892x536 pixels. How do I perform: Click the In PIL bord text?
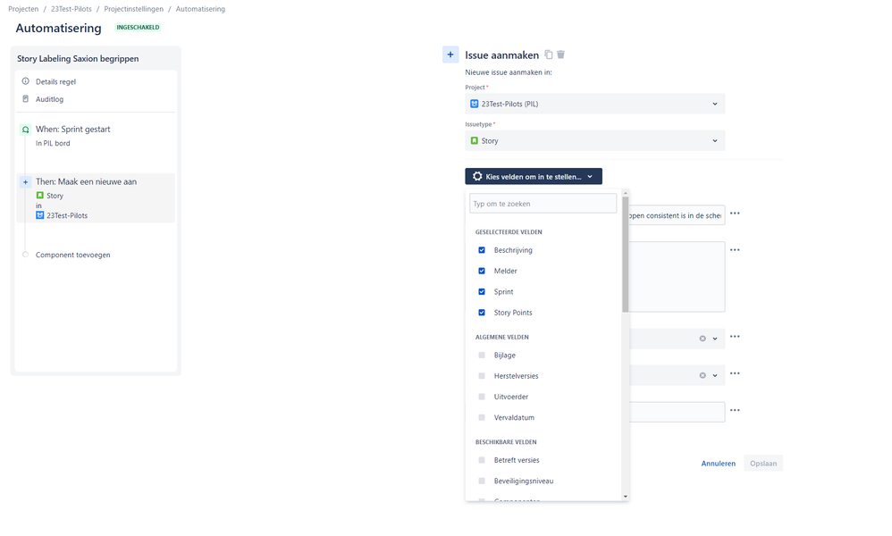click(x=53, y=143)
